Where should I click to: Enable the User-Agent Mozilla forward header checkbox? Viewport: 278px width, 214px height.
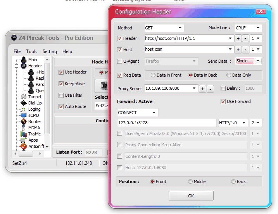[120, 133]
